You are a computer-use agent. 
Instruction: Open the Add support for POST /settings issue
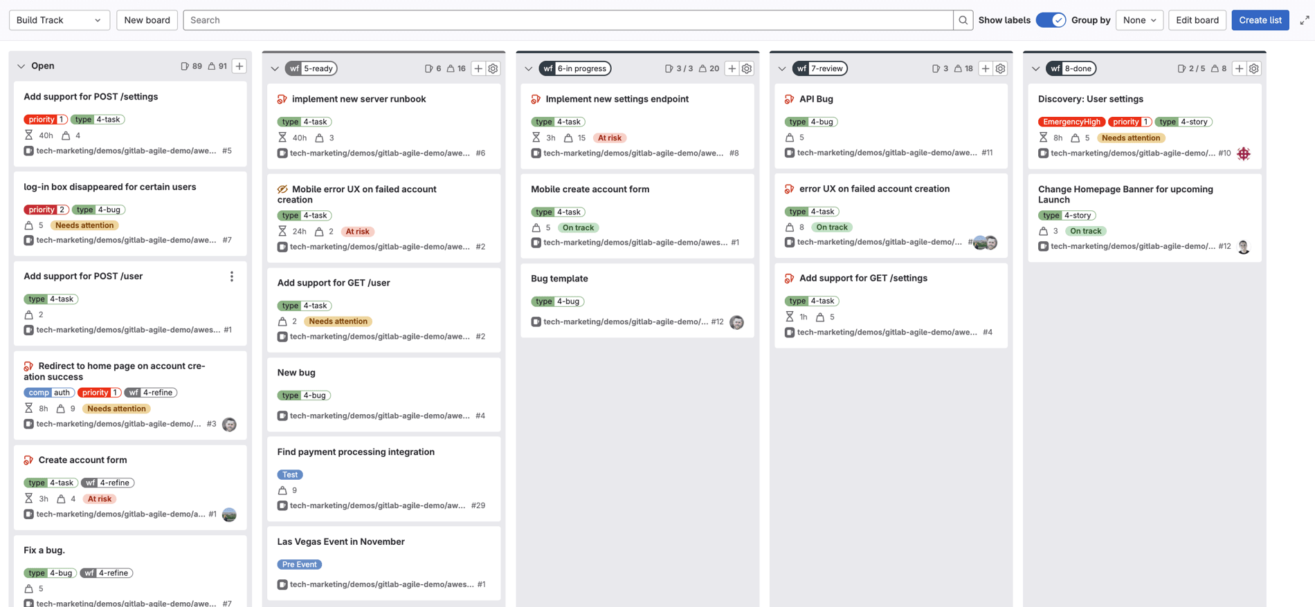[x=91, y=97]
